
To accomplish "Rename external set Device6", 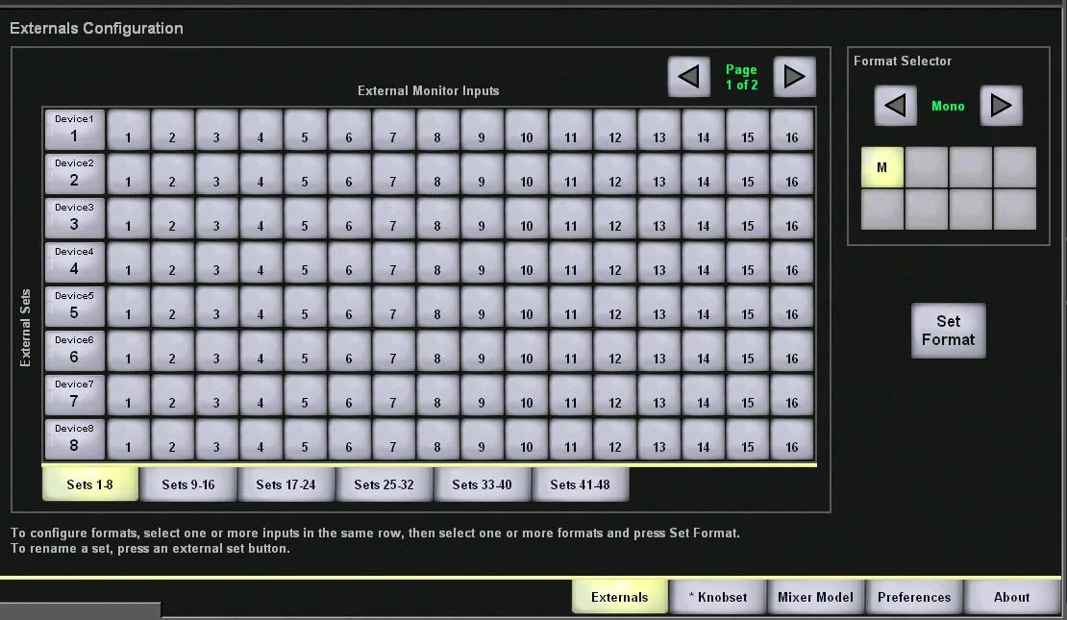I will pyautogui.click(x=75, y=351).
